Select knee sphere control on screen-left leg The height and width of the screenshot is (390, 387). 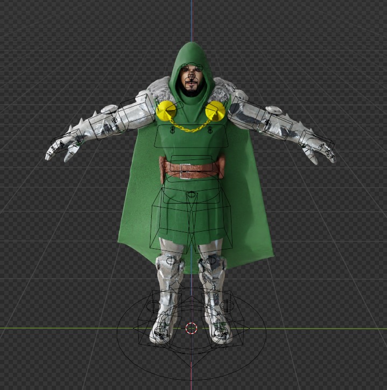(x=171, y=261)
